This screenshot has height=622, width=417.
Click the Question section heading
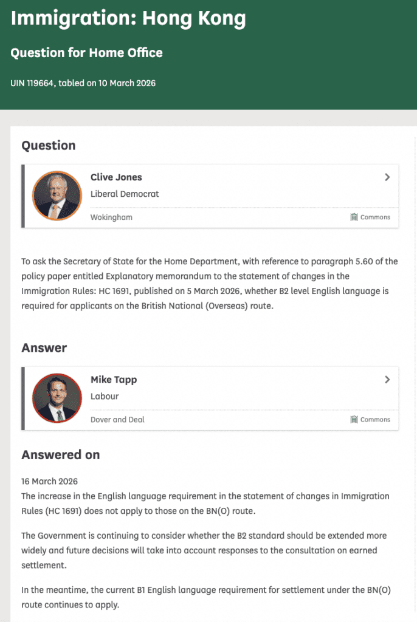click(49, 145)
